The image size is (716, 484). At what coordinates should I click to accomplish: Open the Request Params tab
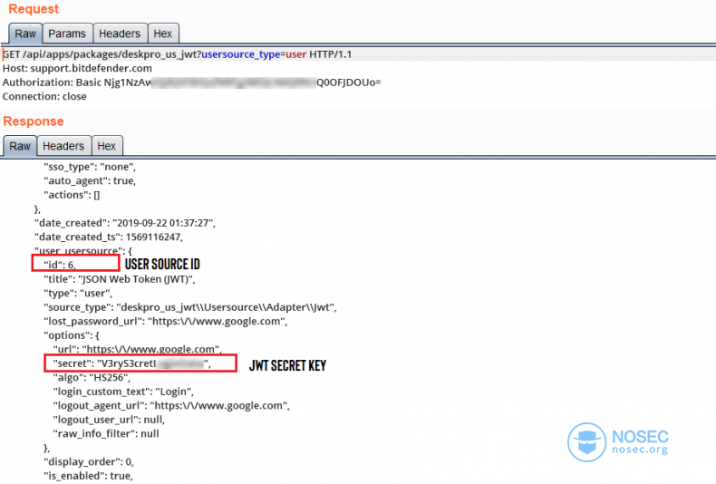pos(67,34)
